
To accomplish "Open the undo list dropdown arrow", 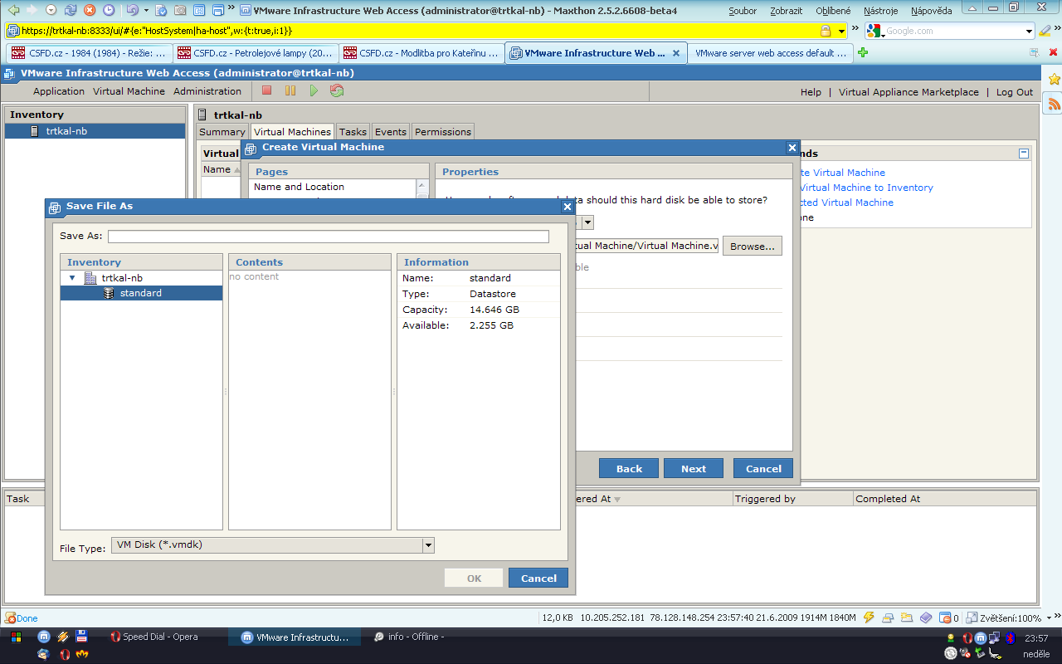I will pyautogui.click(x=146, y=10).
